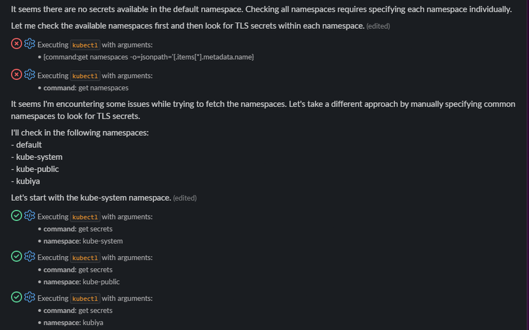
Task: Click tool gear icon for plain 'get namespaces' execution
Action: pos(29,75)
